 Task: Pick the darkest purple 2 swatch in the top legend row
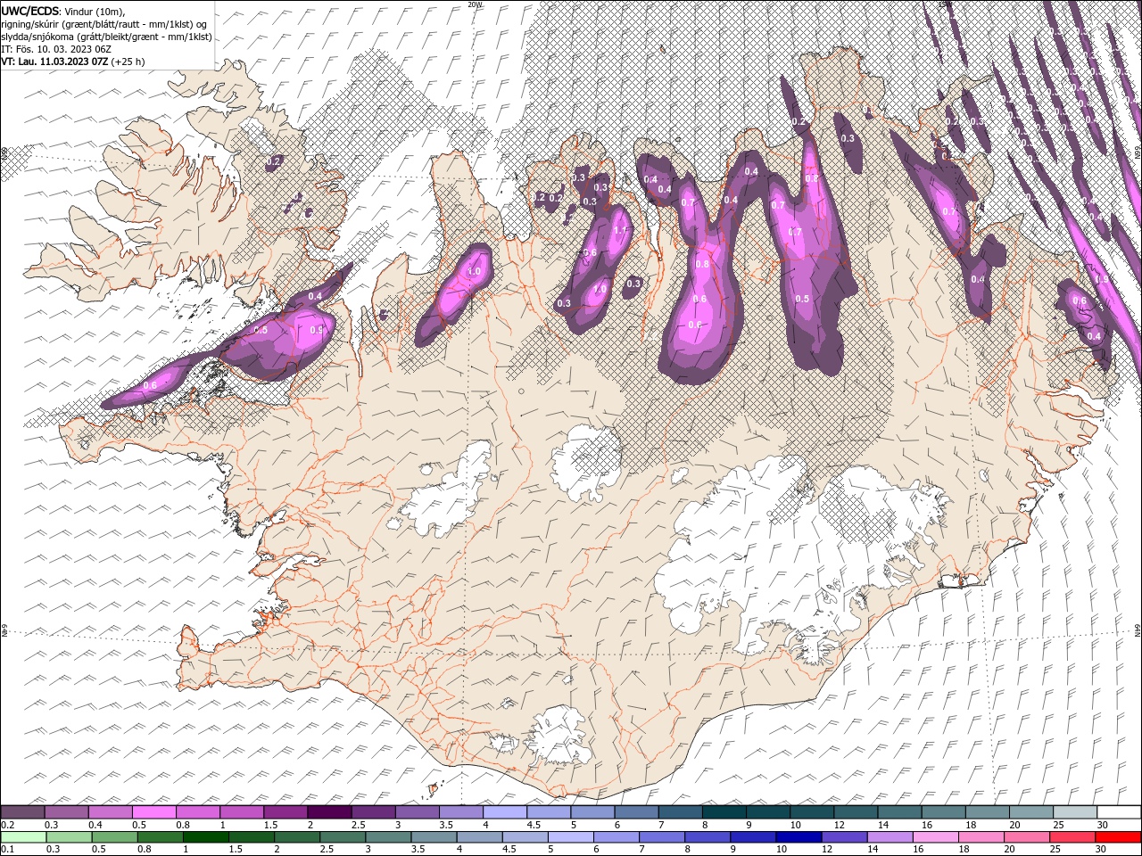[329, 812]
